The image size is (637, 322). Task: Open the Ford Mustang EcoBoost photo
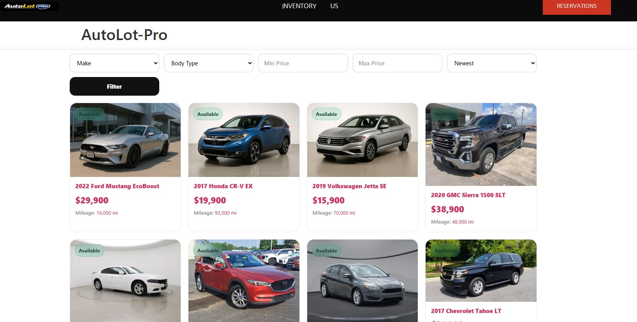125,140
